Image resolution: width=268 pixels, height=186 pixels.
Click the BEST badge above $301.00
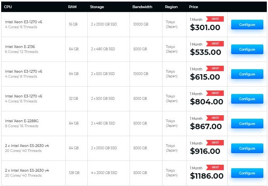[x=215, y=19]
